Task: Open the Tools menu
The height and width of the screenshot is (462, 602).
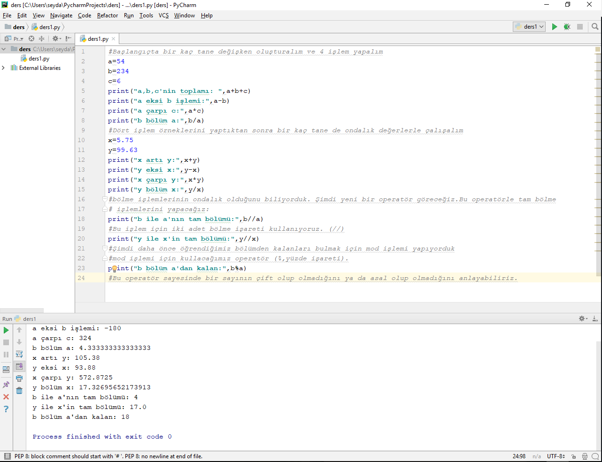Action: pyautogui.click(x=146, y=15)
